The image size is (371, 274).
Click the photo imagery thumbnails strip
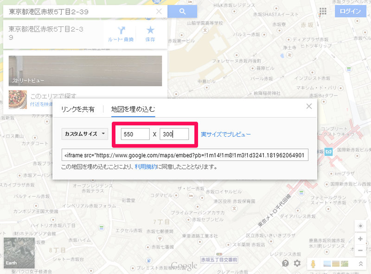pyautogui.click(x=335, y=264)
